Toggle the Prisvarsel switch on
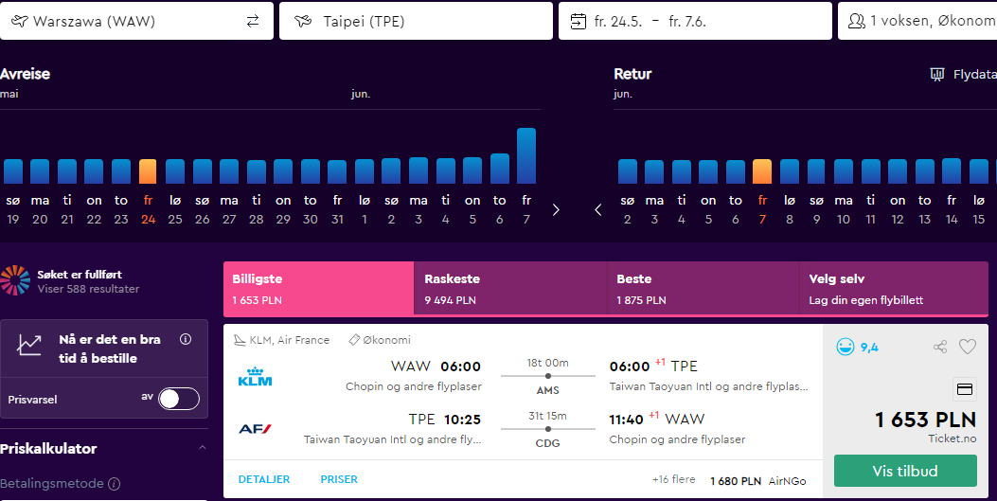Image resolution: width=997 pixels, height=501 pixels. [179, 399]
